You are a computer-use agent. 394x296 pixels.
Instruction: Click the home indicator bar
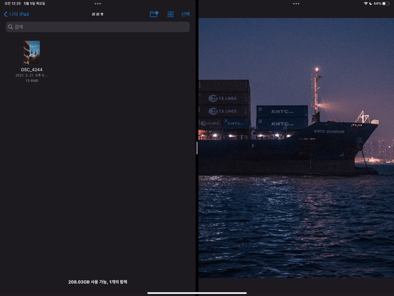coord(197,293)
